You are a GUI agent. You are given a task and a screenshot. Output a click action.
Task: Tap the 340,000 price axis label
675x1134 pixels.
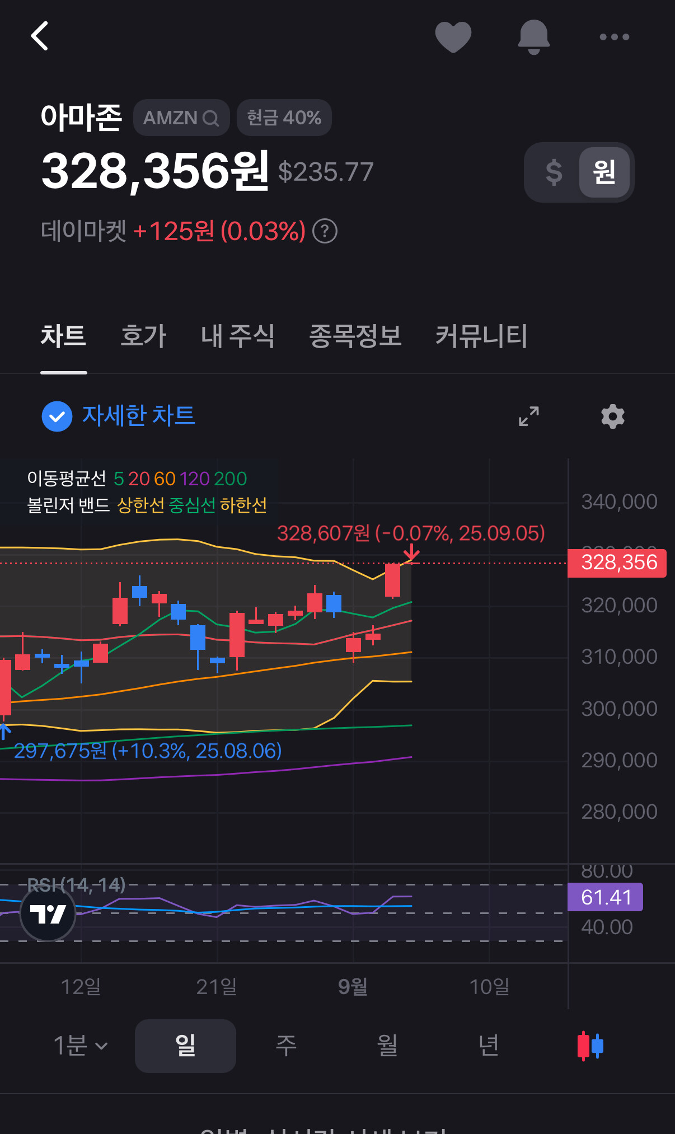tap(619, 502)
